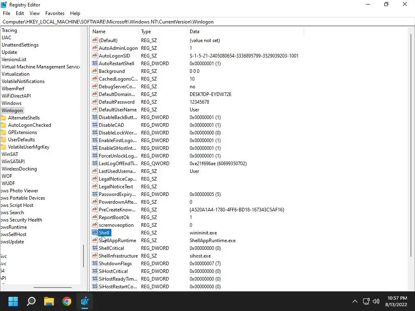415x311 pixels.
Task: Click the registry path address bar
Action: 207,22
